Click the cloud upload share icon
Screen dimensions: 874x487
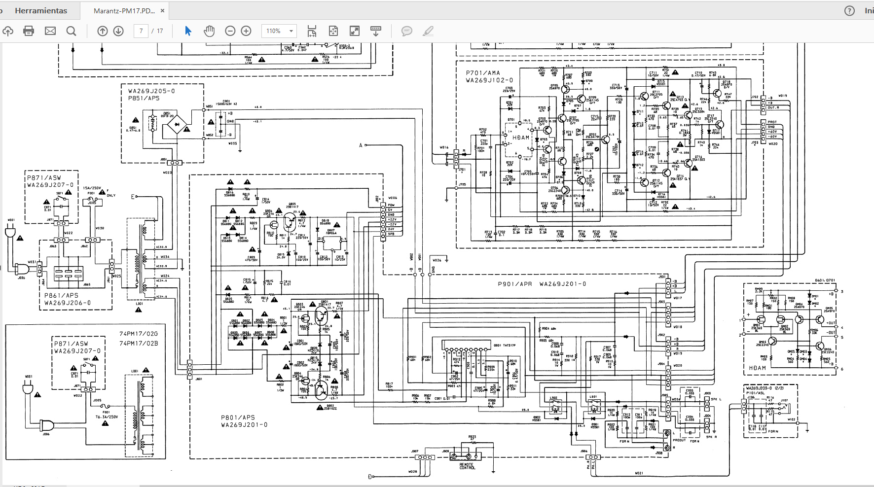point(7,31)
